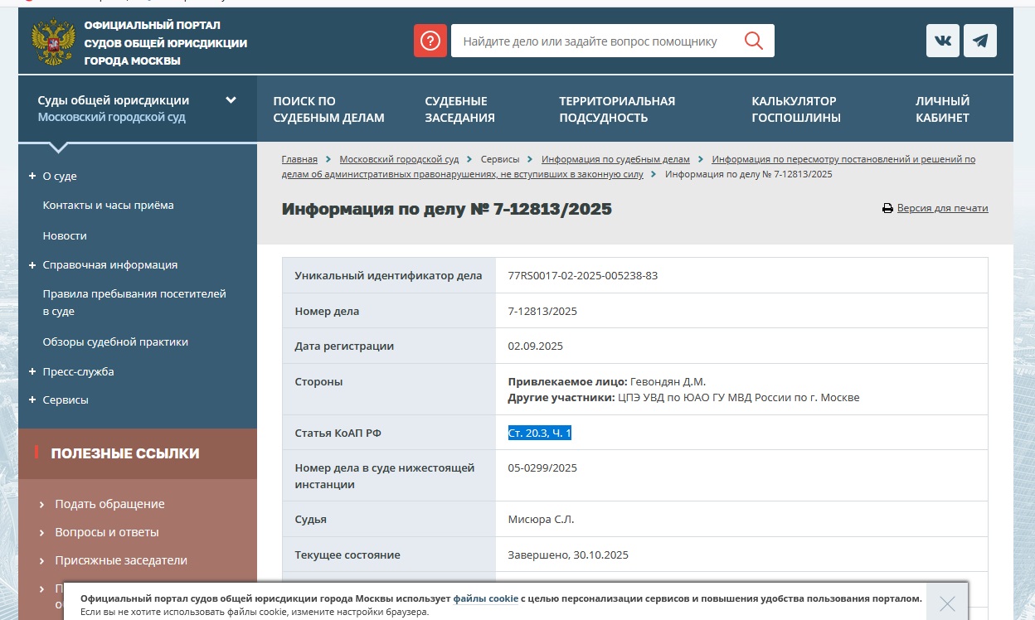
Task: Click 'Вопросы и ответы' useful link
Action: [x=107, y=532]
